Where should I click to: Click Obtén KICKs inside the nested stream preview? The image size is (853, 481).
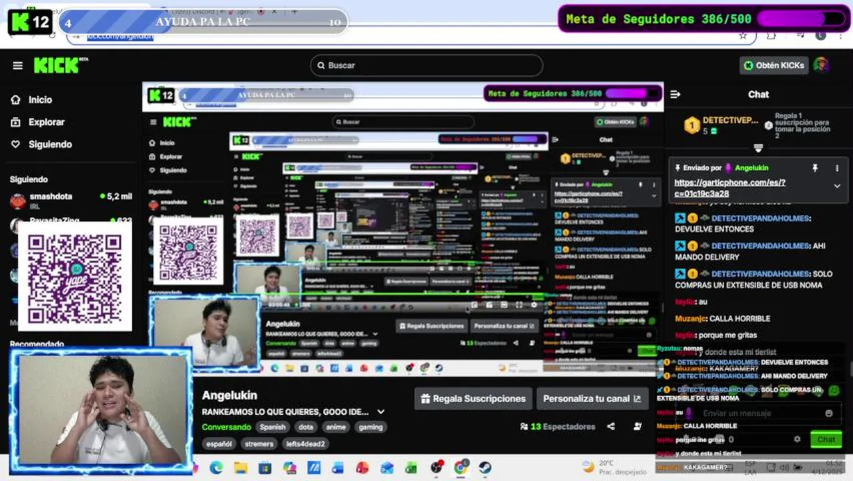(615, 122)
